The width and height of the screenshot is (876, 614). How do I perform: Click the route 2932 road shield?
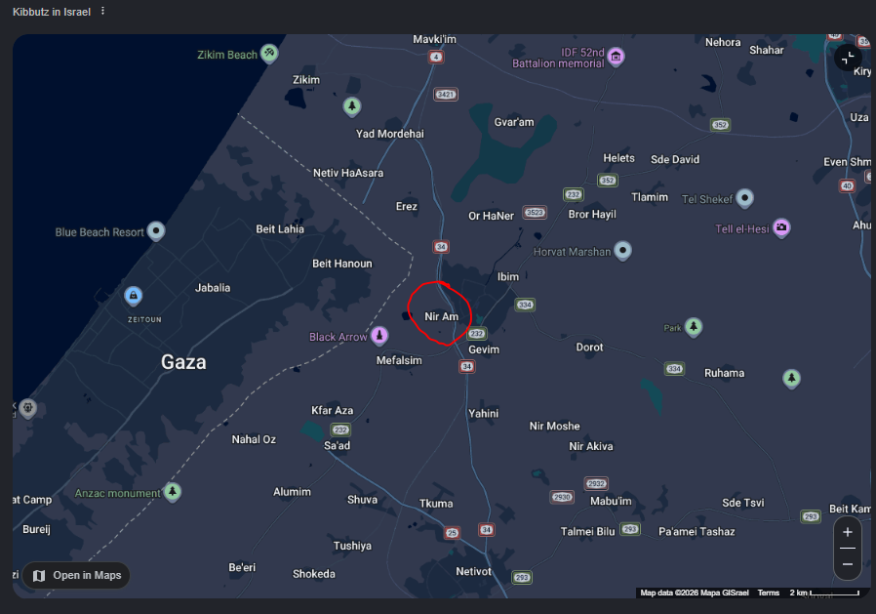[596, 484]
